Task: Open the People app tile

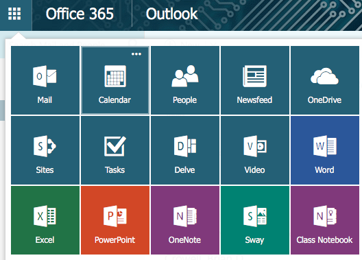Action: tap(185, 80)
